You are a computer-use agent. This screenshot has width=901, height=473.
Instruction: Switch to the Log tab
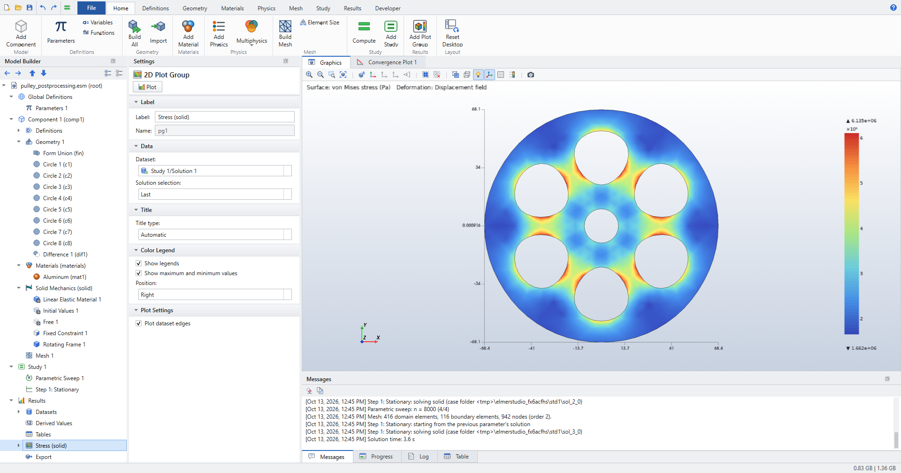419,457
